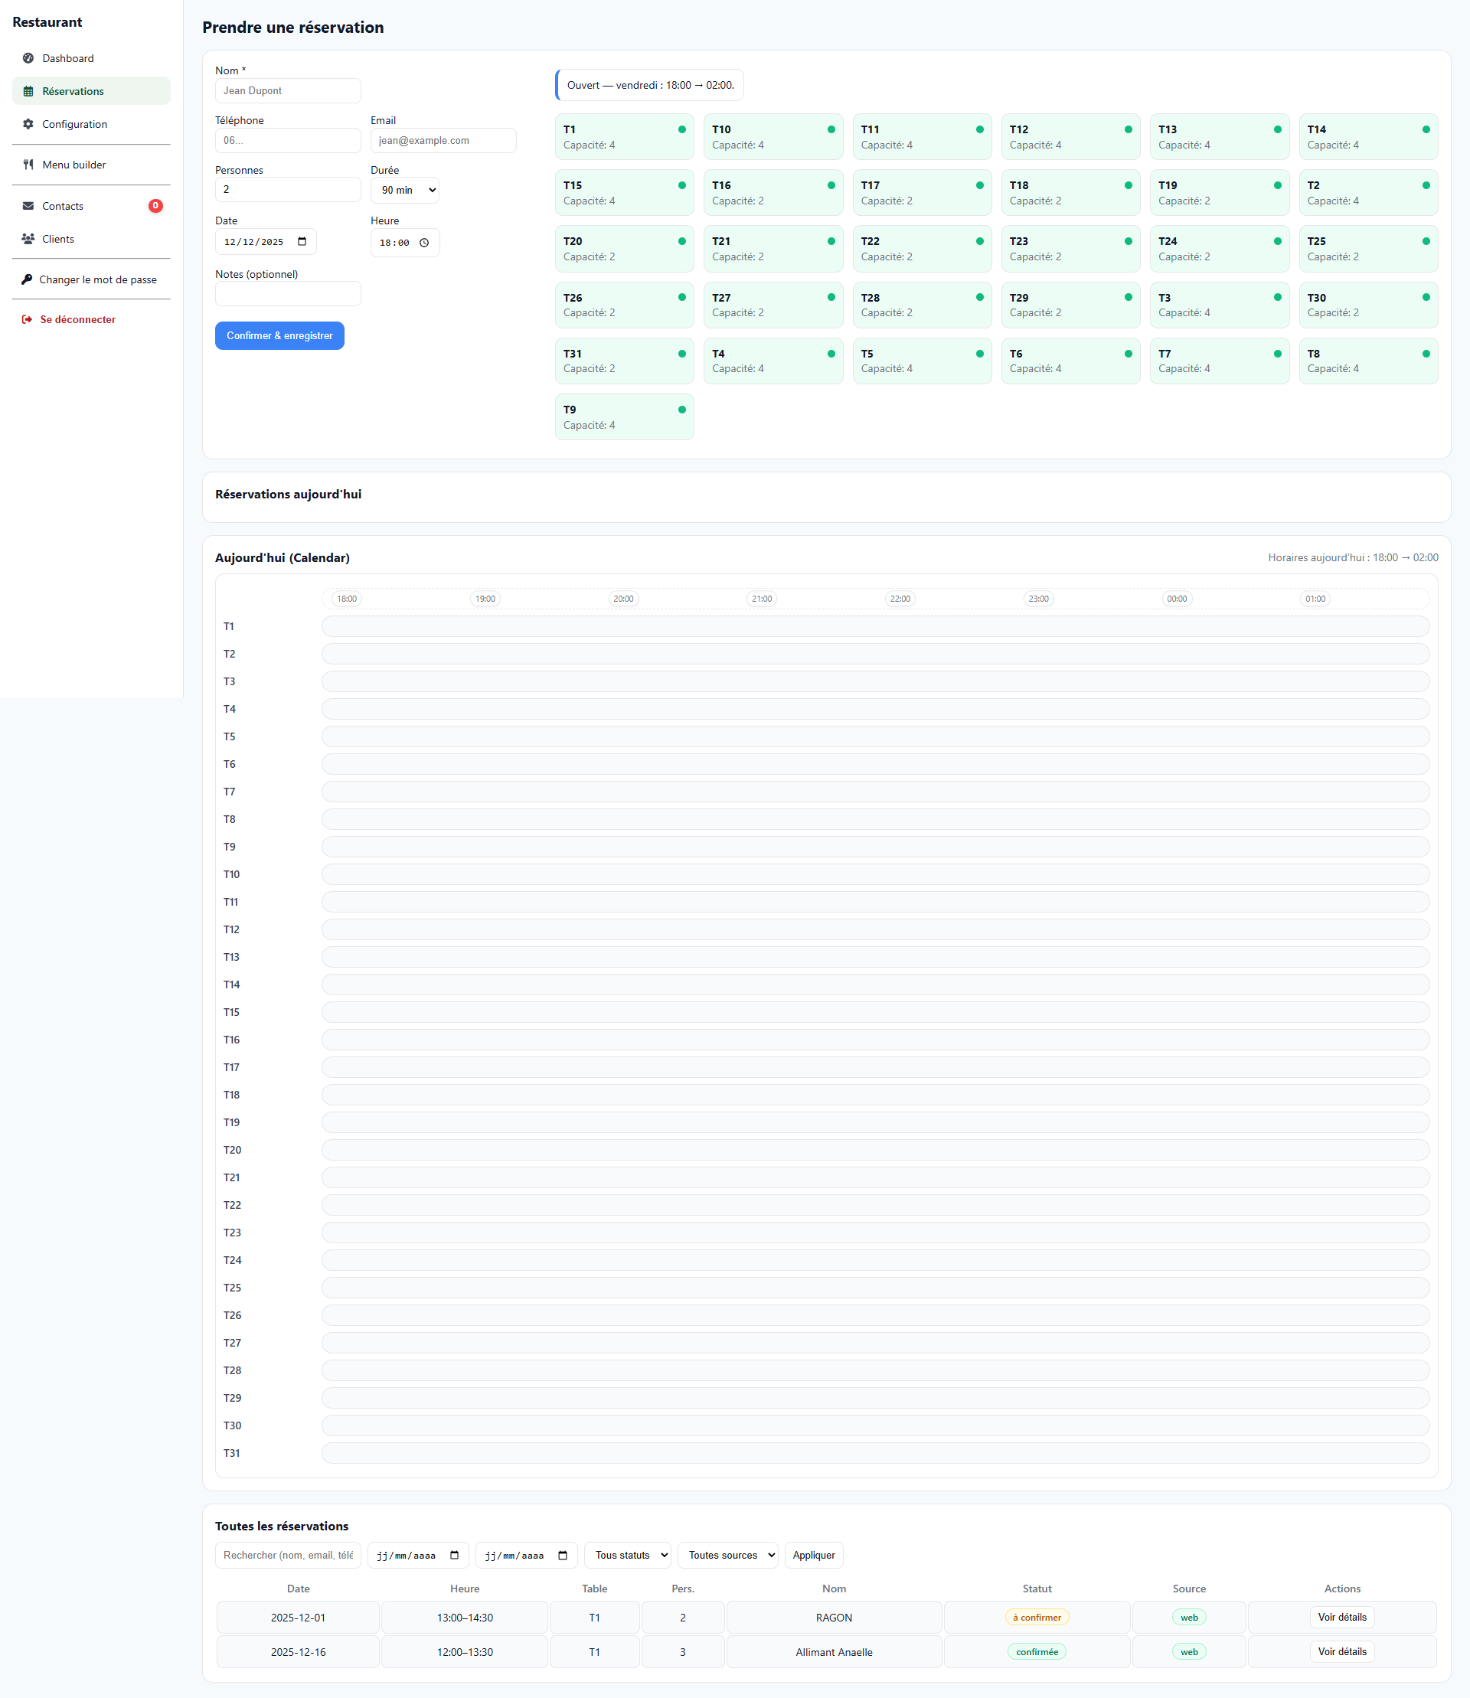
Task: Click the Rechercher reservations search field
Action: pos(288,1554)
